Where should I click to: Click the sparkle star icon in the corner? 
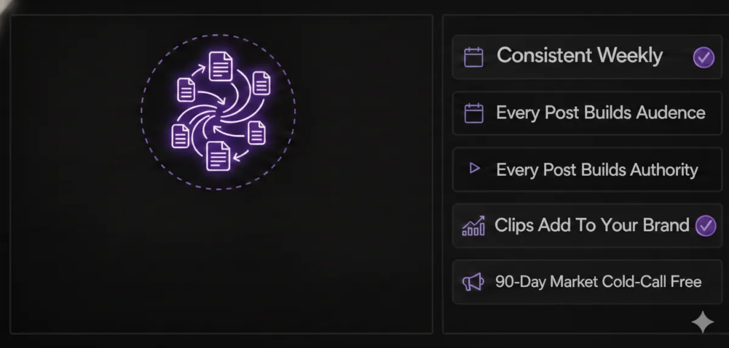pyautogui.click(x=702, y=322)
